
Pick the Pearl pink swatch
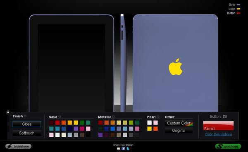click(x=156, y=123)
